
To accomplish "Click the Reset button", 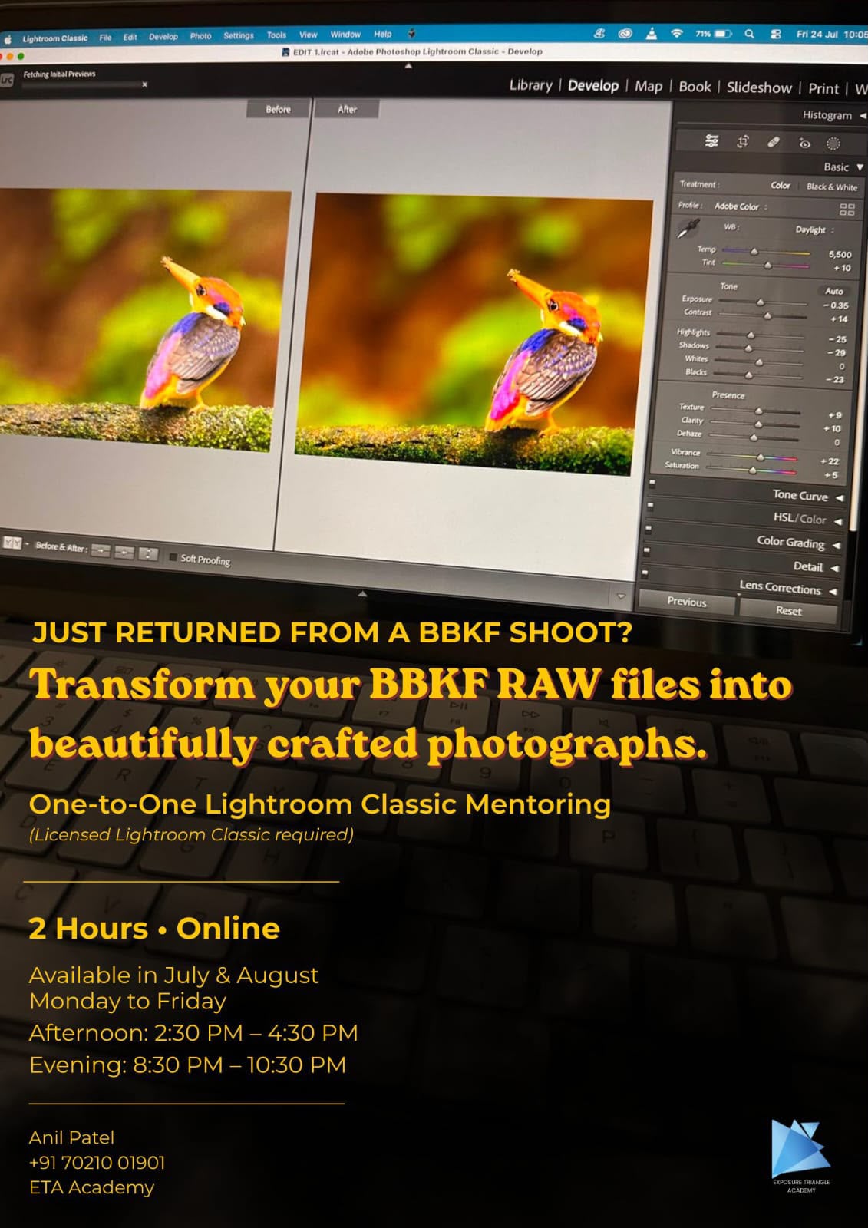I will [x=788, y=611].
